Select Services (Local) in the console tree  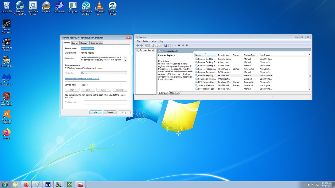(147, 50)
